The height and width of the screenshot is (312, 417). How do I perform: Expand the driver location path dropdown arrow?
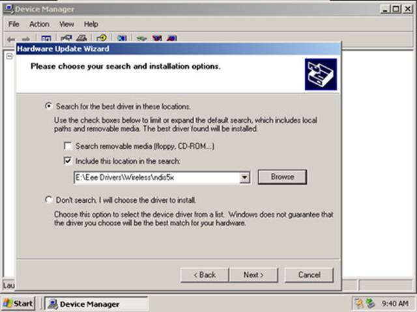(x=245, y=177)
